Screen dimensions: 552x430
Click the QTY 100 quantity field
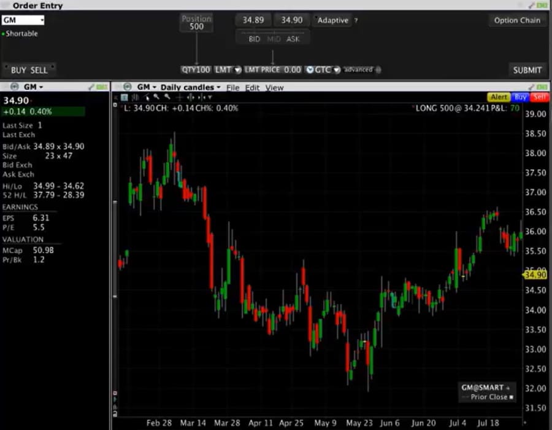pos(196,70)
